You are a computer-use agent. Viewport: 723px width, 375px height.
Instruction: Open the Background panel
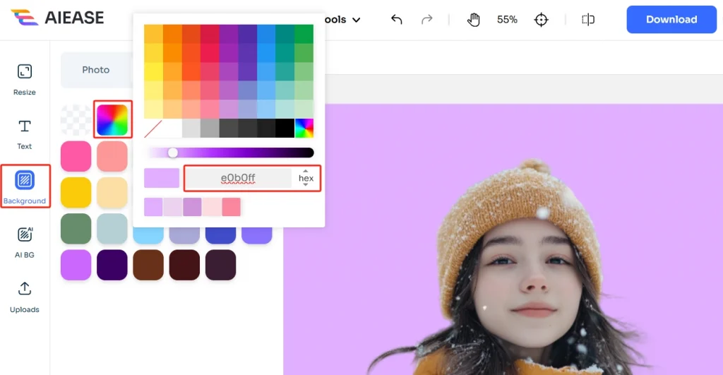tap(24, 186)
